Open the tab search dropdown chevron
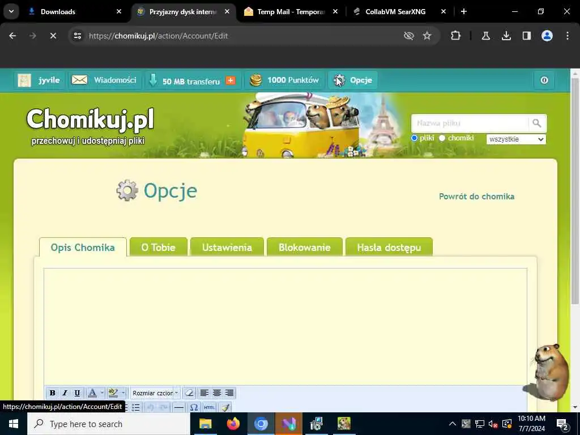The width and height of the screenshot is (580, 435). (x=11, y=11)
